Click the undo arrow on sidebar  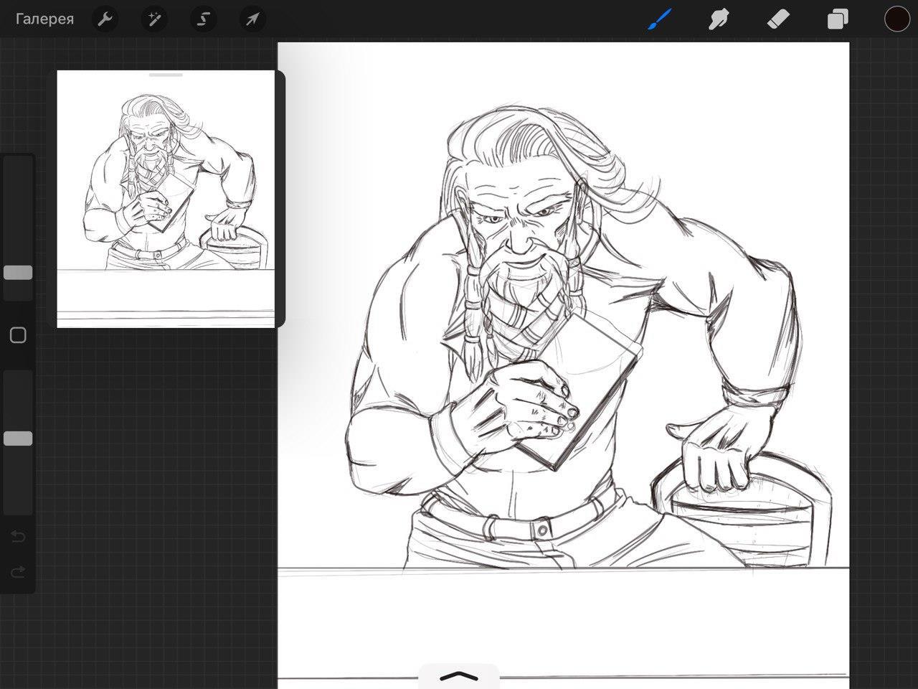[18, 537]
